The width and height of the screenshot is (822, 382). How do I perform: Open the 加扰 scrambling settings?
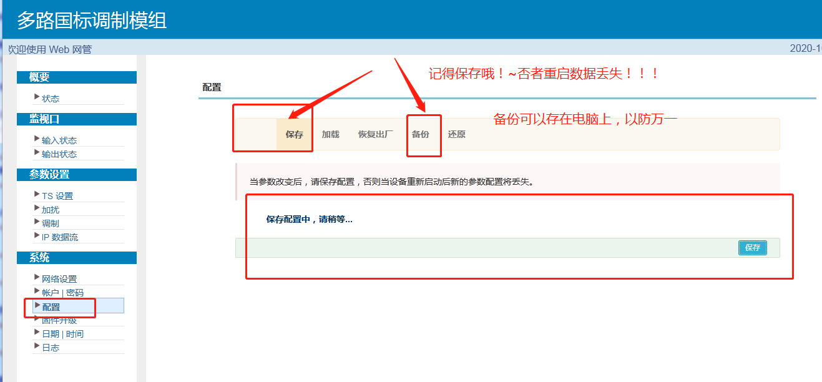51,210
